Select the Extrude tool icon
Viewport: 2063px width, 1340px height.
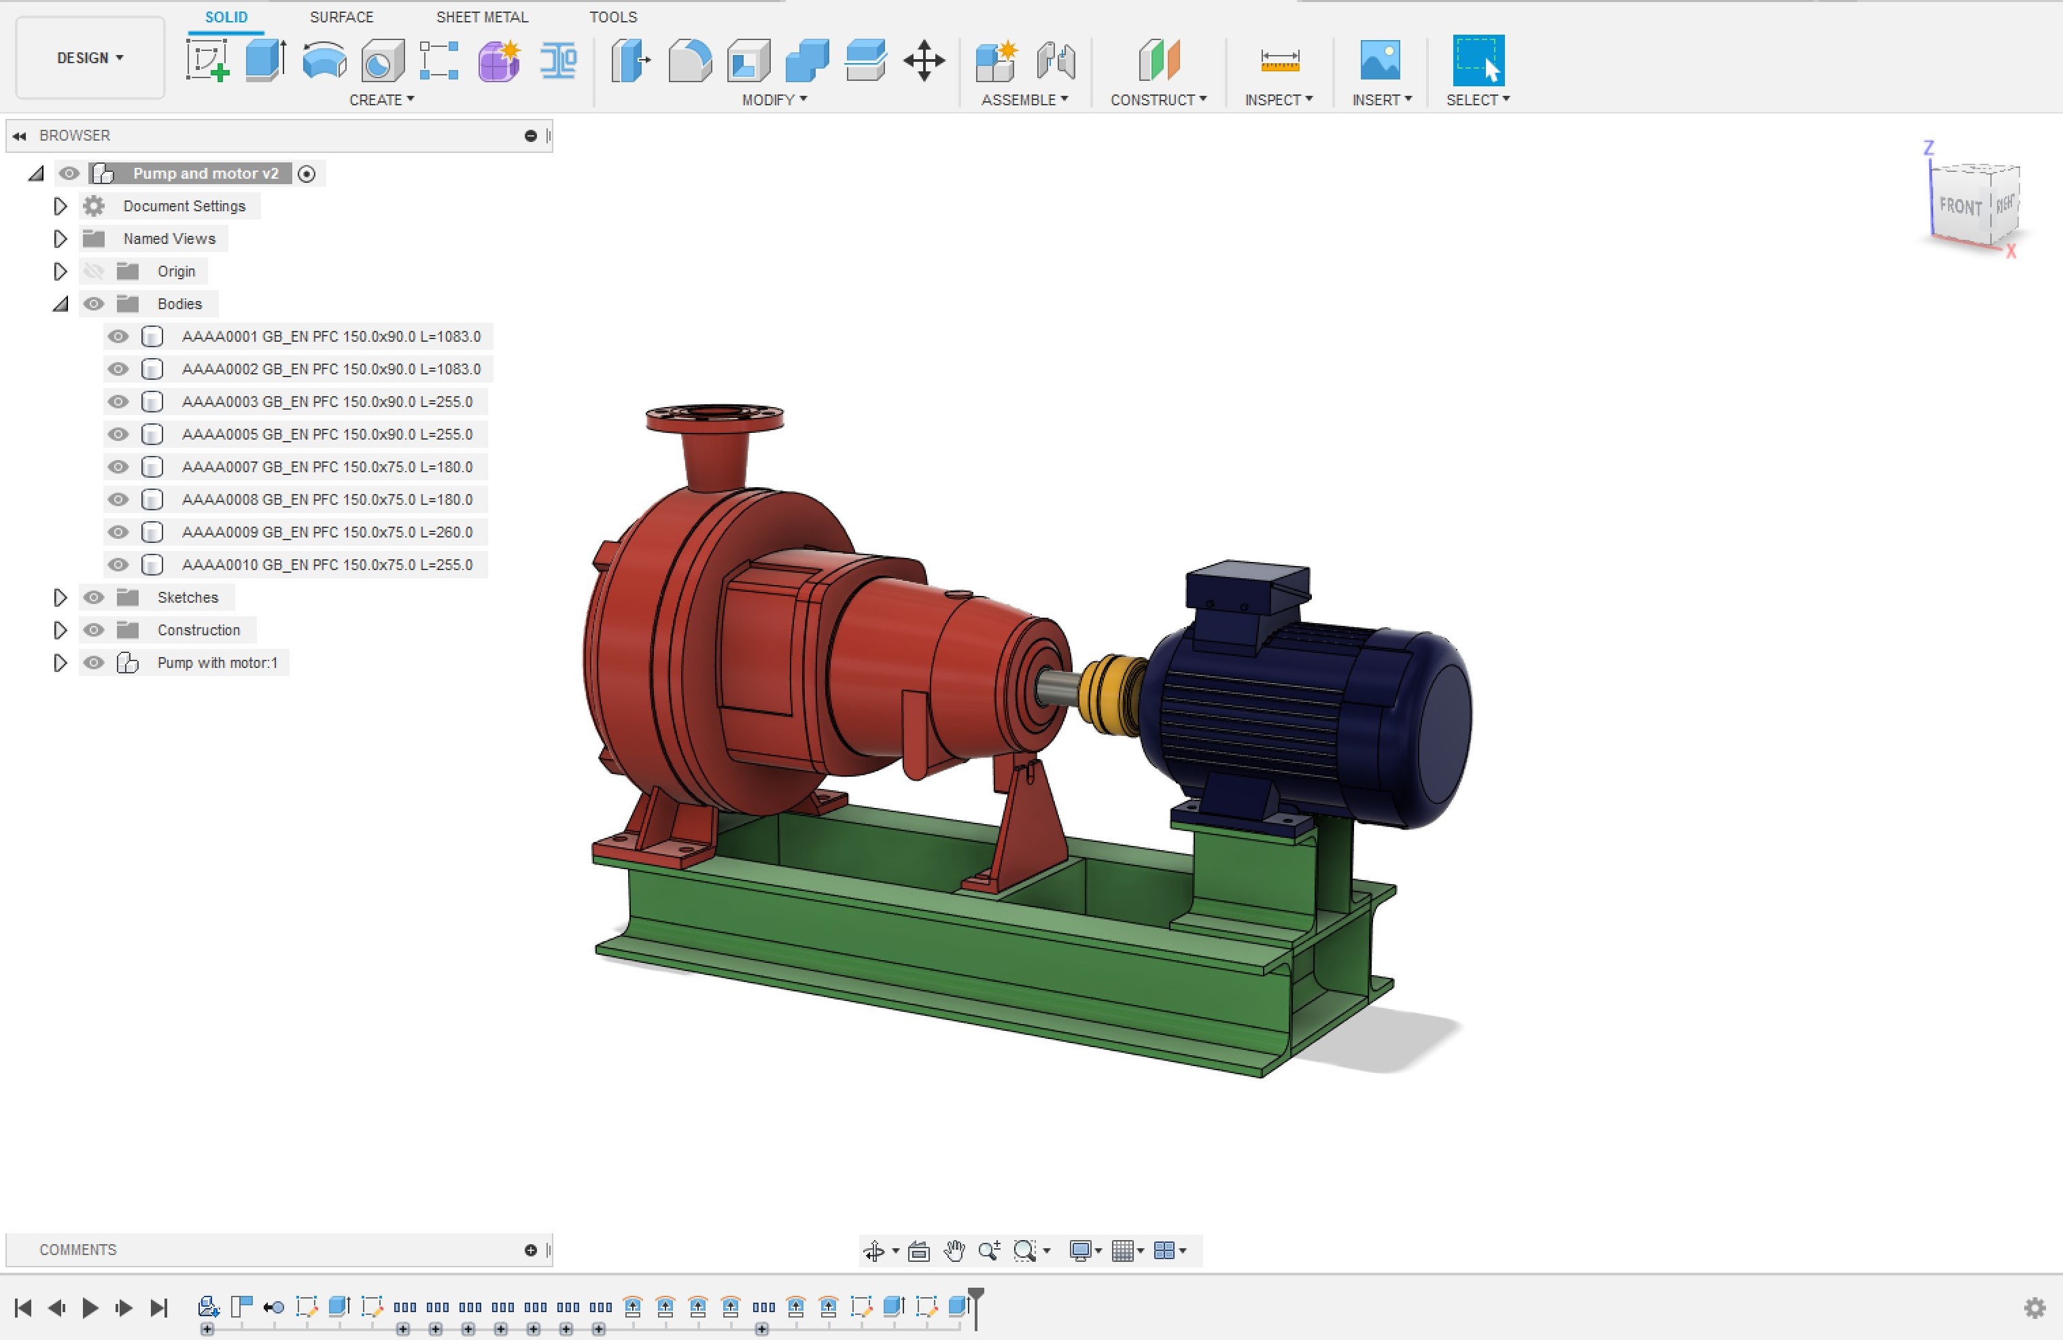pos(265,60)
